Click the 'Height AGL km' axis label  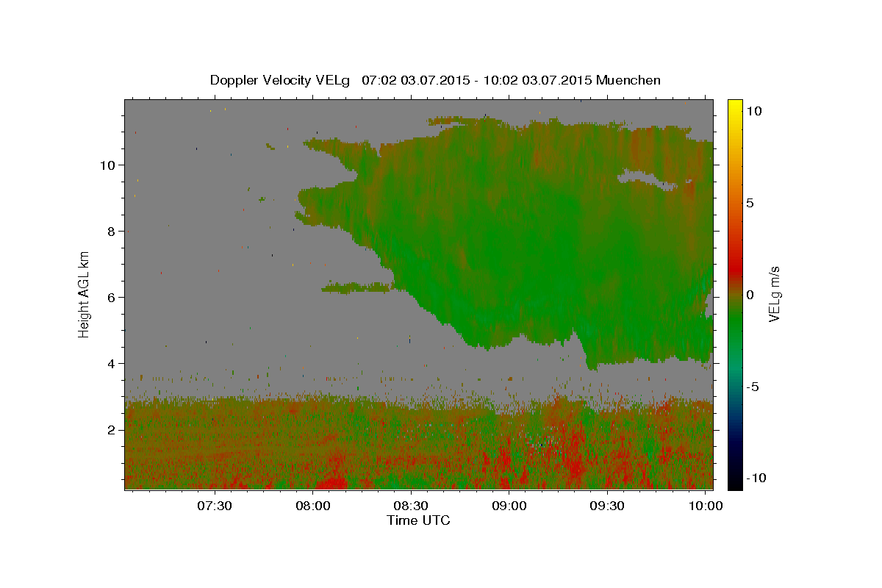click(85, 294)
